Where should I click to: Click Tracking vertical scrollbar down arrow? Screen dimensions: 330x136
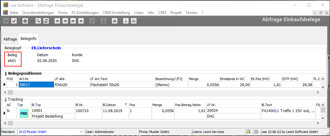point(323,118)
